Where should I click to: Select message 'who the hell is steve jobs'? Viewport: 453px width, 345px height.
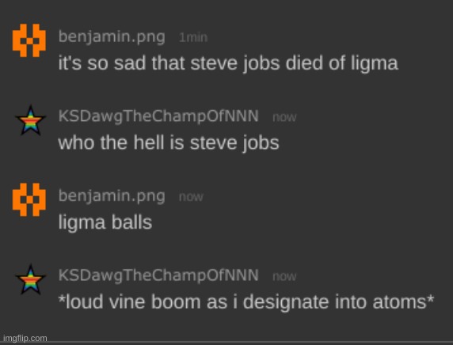(x=169, y=143)
